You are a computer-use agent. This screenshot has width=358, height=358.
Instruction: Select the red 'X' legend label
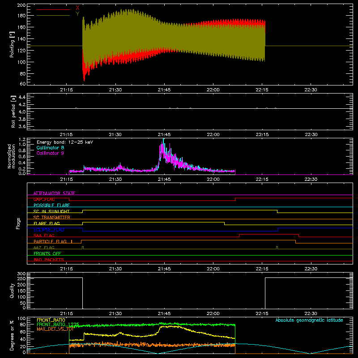pos(77,8)
